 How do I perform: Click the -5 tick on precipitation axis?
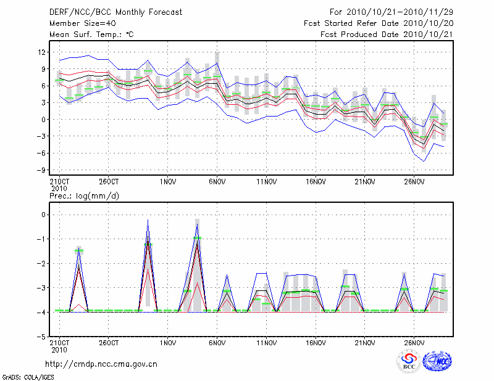pos(42,337)
